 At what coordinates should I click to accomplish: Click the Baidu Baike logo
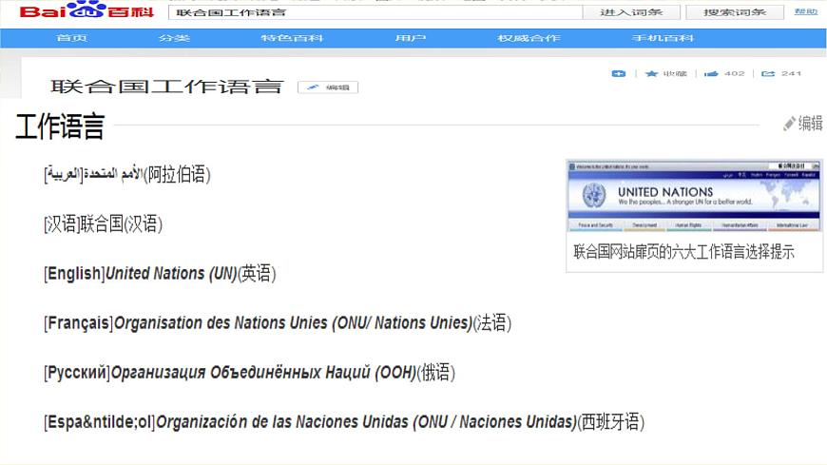pyautogui.click(x=87, y=10)
